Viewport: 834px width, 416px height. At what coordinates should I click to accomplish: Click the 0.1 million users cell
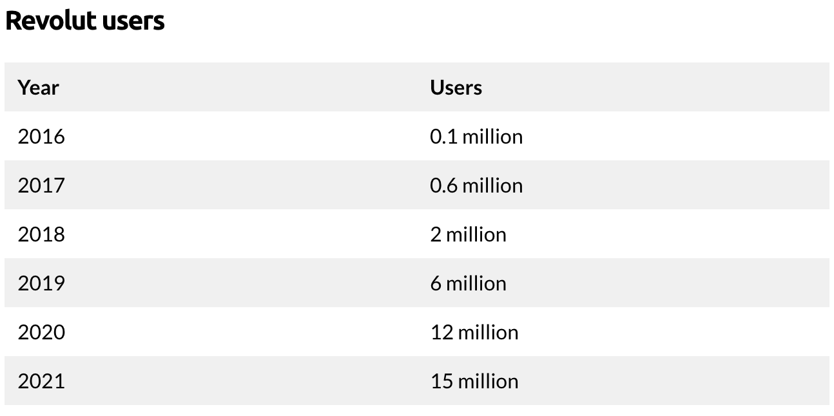[476, 137]
